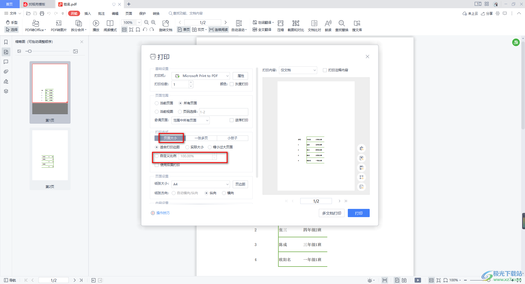525x284 pixels.
Task: Select the 手型 hand tool
Action: [x=12, y=22]
